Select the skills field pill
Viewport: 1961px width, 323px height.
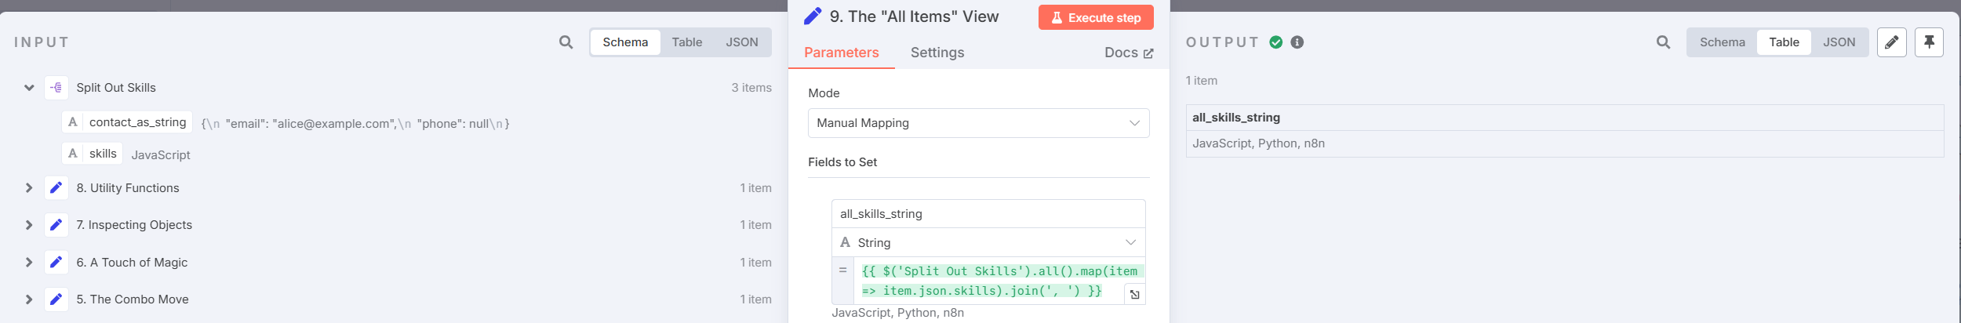(x=93, y=154)
